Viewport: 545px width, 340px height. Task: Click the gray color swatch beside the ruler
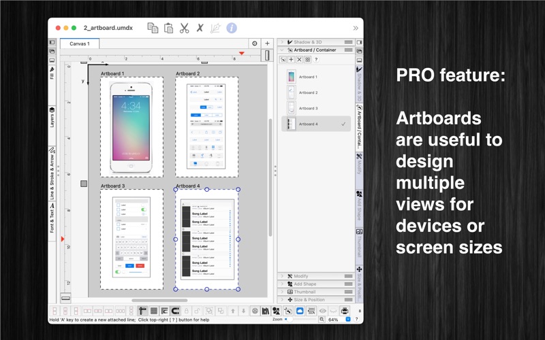pyautogui.click(x=84, y=184)
